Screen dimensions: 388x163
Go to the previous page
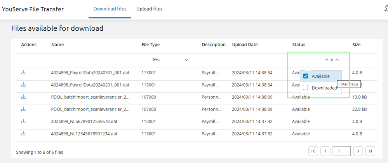pyautogui.click(x=325, y=151)
